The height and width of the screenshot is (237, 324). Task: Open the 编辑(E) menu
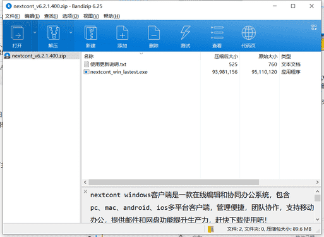[32, 16]
